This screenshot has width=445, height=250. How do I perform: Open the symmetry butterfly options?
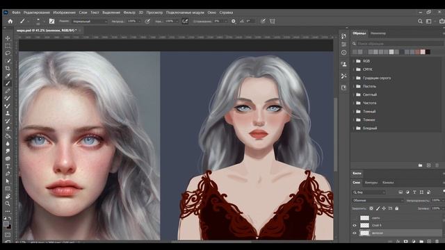pos(273,22)
